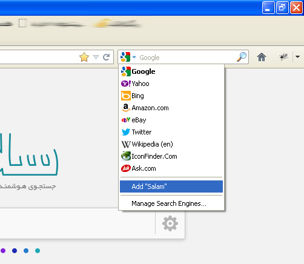The width and height of the screenshot is (304, 264).
Task: Open the search engine dropdown arrow
Action: click(x=134, y=58)
